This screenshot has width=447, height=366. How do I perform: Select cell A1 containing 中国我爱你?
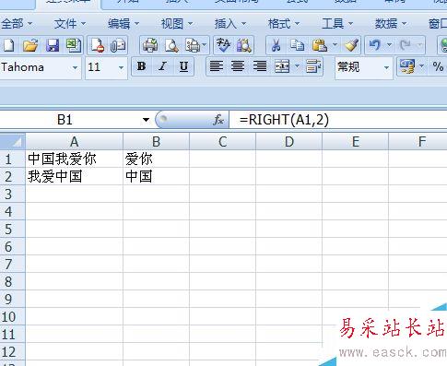click(74, 159)
